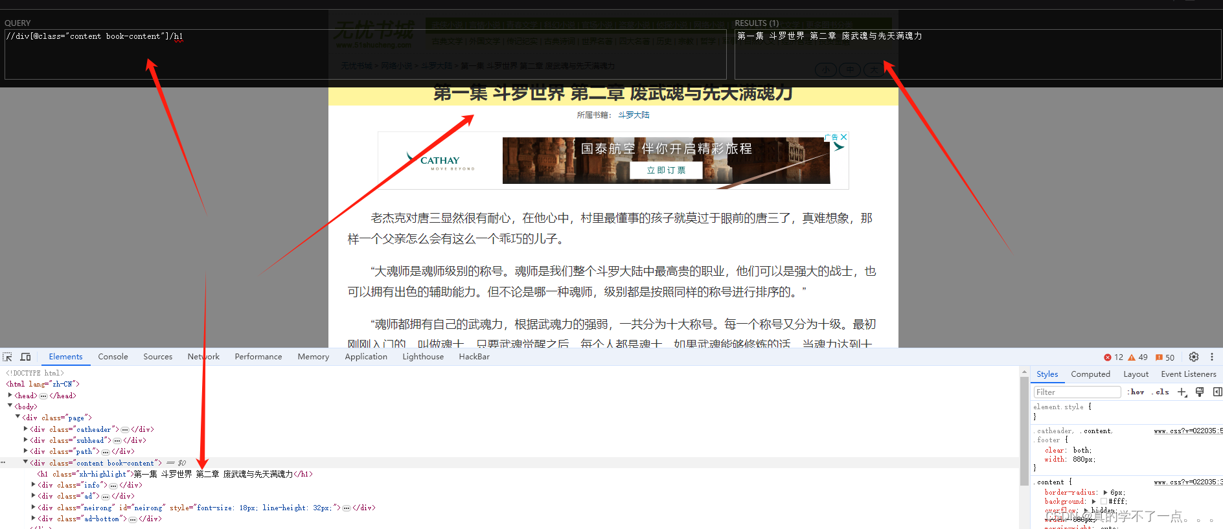
Task: Focus the Styles Filter input field
Action: [1077, 392]
